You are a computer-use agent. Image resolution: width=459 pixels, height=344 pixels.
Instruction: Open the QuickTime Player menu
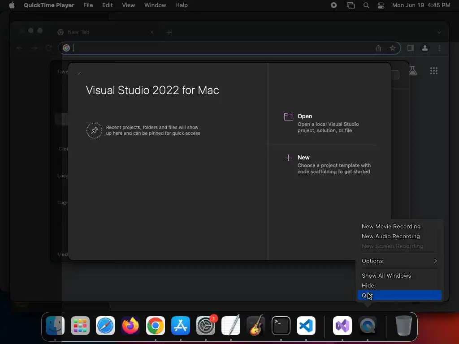pos(49,5)
